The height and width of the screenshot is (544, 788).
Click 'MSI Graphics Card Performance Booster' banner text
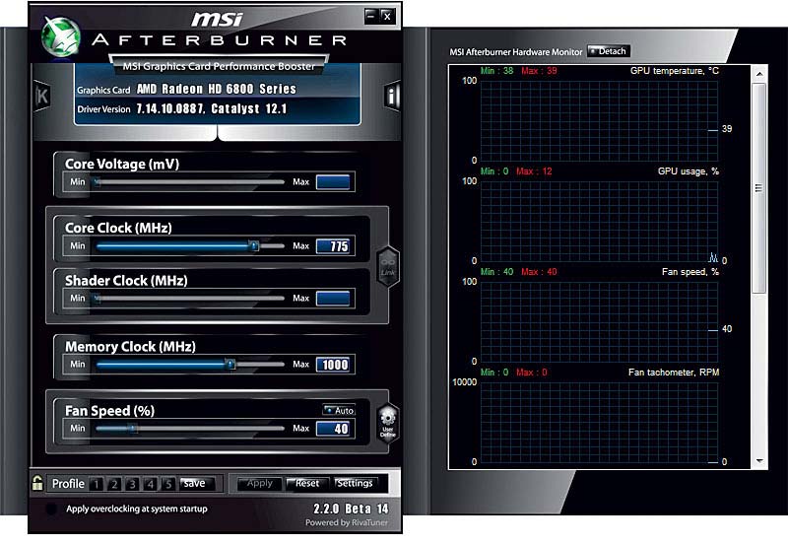click(219, 66)
